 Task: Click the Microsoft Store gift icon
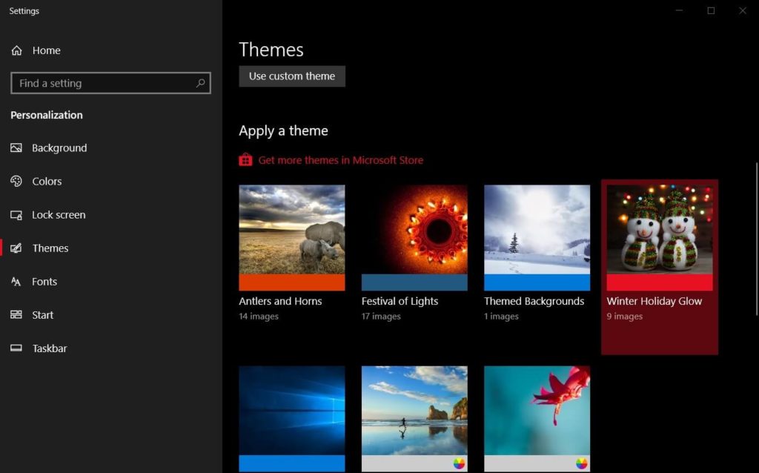[x=245, y=159]
